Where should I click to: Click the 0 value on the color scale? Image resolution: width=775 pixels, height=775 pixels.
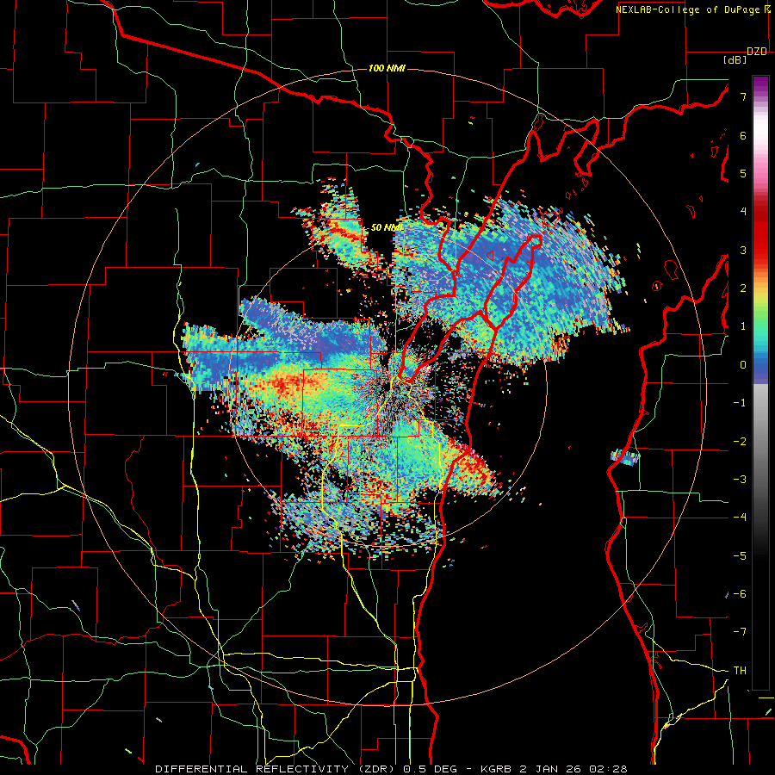(x=743, y=365)
